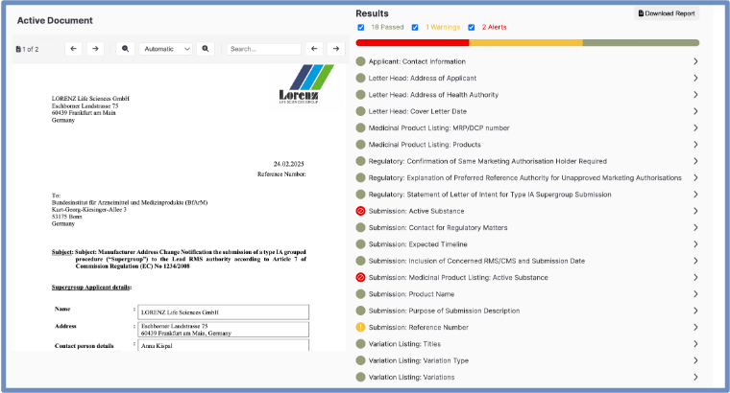Expand Applicant: Contact Information result
This screenshot has width=730, height=393.
(527, 61)
